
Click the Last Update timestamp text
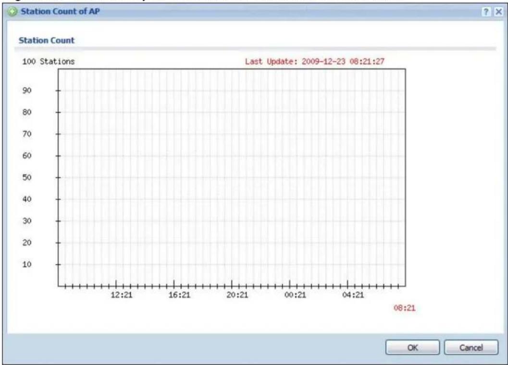[x=315, y=62]
